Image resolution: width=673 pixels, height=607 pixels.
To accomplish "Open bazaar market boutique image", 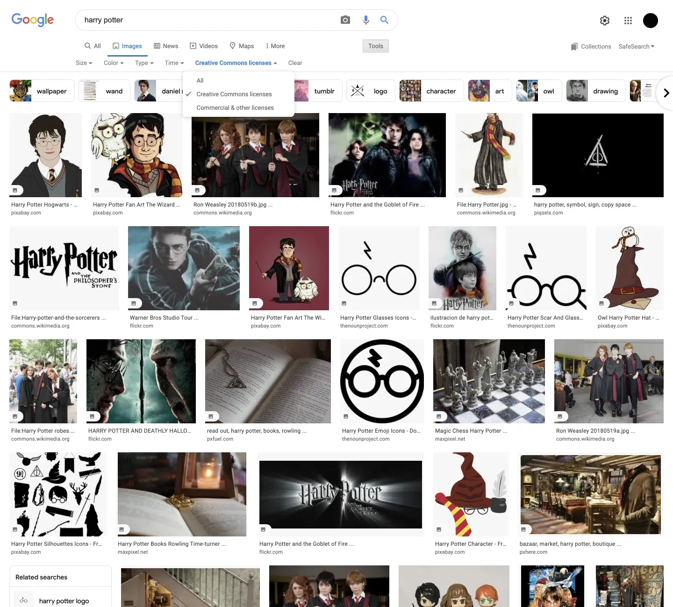I will pyautogui.click(x=591, y=494).
